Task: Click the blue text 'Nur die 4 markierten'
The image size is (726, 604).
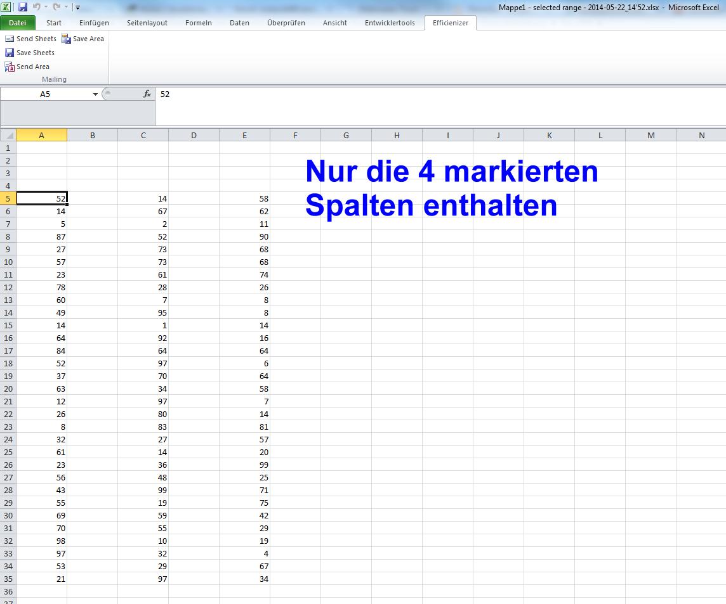Action: [x=452, y=171]
